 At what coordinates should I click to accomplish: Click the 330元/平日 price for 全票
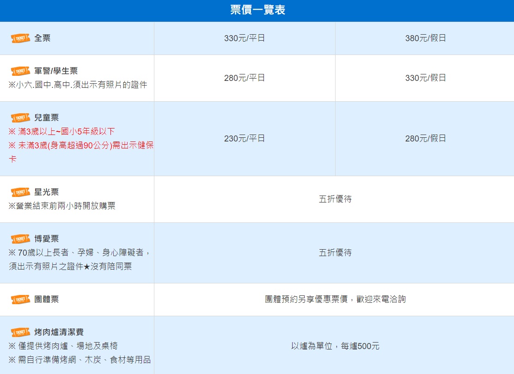(x=245, y=38)
